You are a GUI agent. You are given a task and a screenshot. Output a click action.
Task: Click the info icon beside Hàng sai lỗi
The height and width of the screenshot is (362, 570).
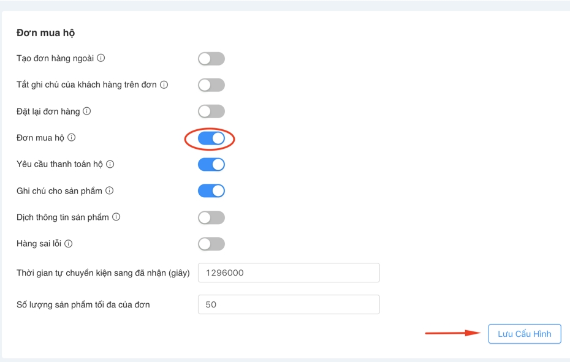[x=69, y=244]
